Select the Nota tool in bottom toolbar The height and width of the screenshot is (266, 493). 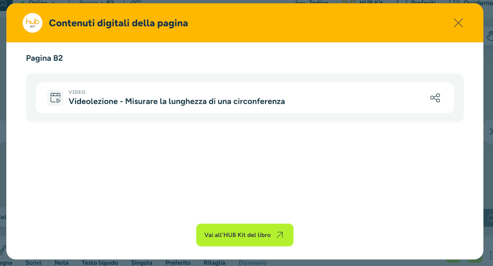point(62,263)
